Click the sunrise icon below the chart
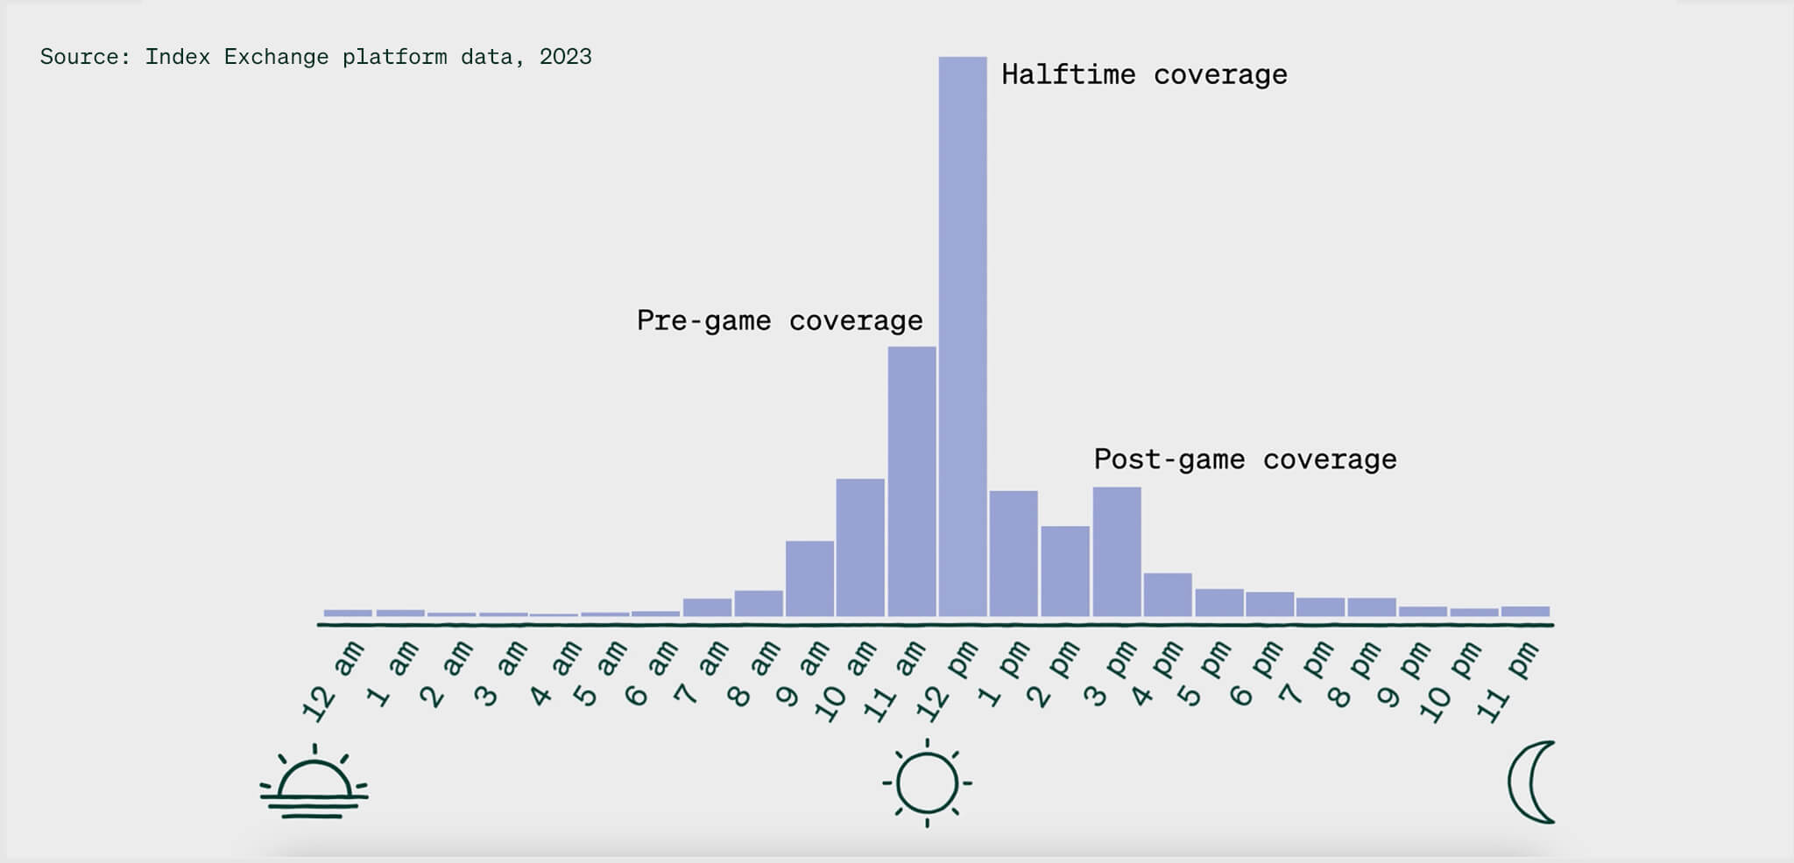Screen dimensions: 1794x863 click(x=314, y=784)
